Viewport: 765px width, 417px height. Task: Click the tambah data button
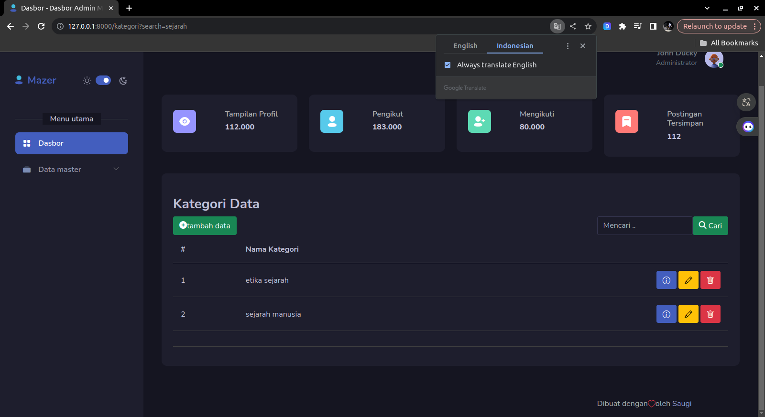click(205, 225)
